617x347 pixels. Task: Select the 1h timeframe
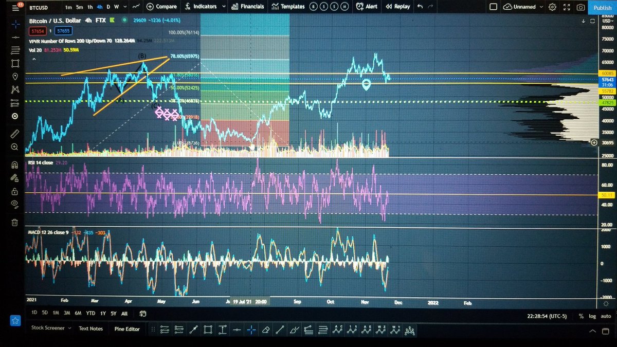[x=90, y=7]
